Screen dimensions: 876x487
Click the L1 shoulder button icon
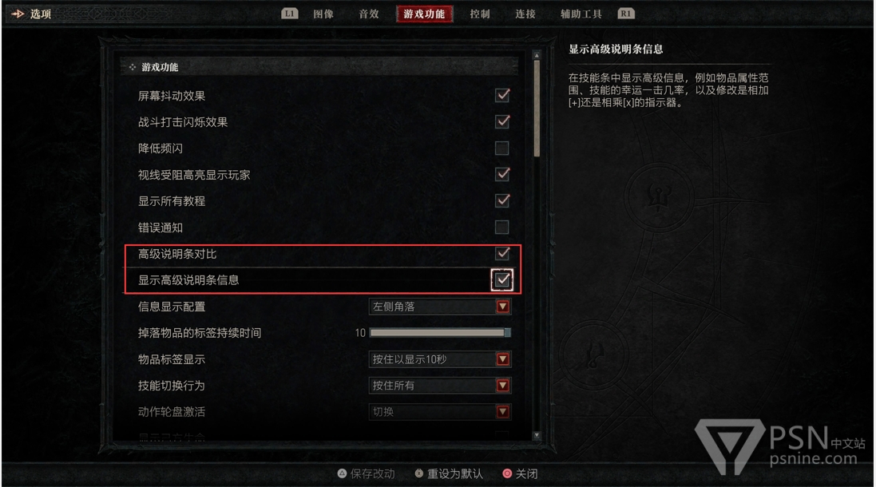pos(289,14)
